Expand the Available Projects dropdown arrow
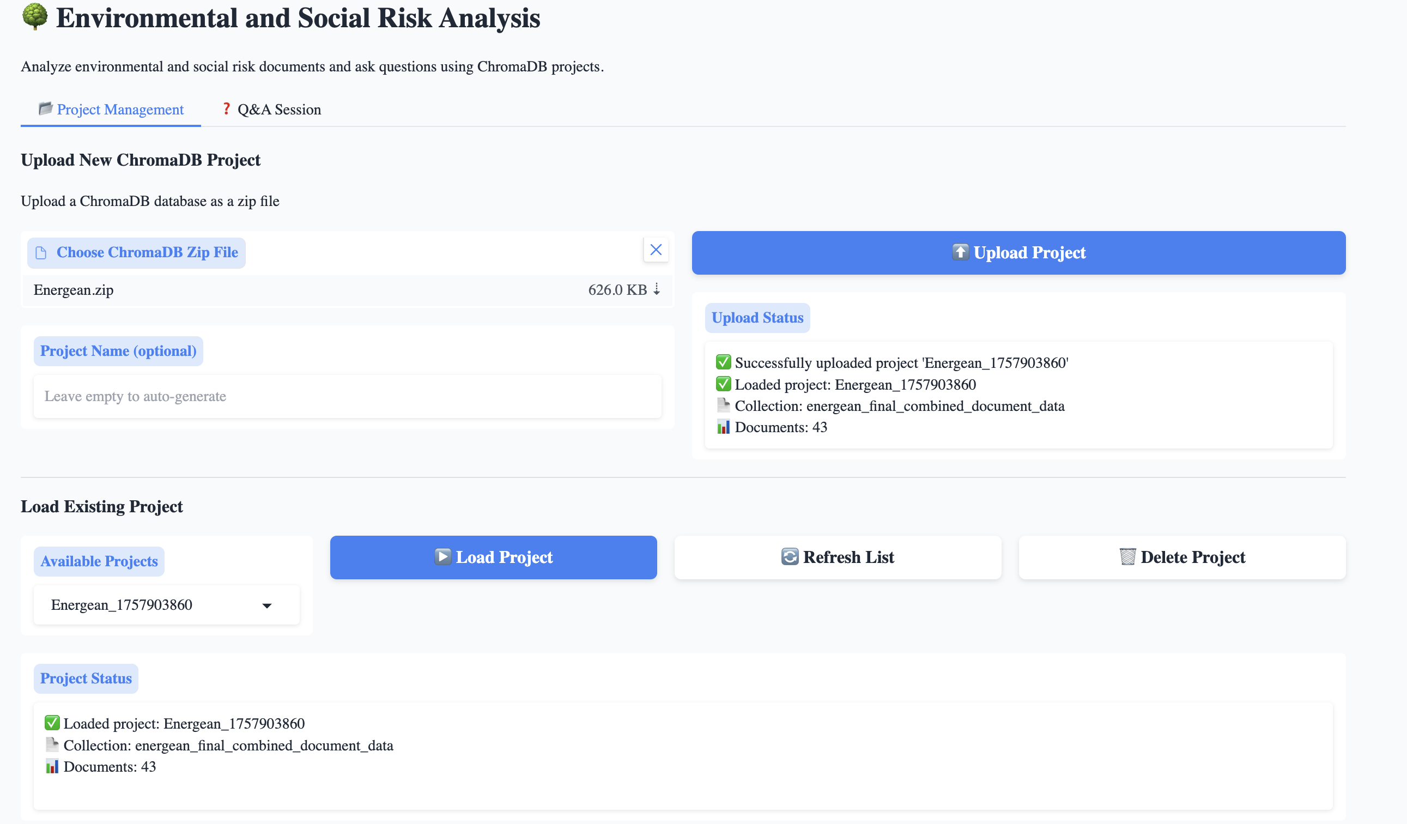Image resolution: width=1407 pixels, height=824 pixels. pos(267,605)
